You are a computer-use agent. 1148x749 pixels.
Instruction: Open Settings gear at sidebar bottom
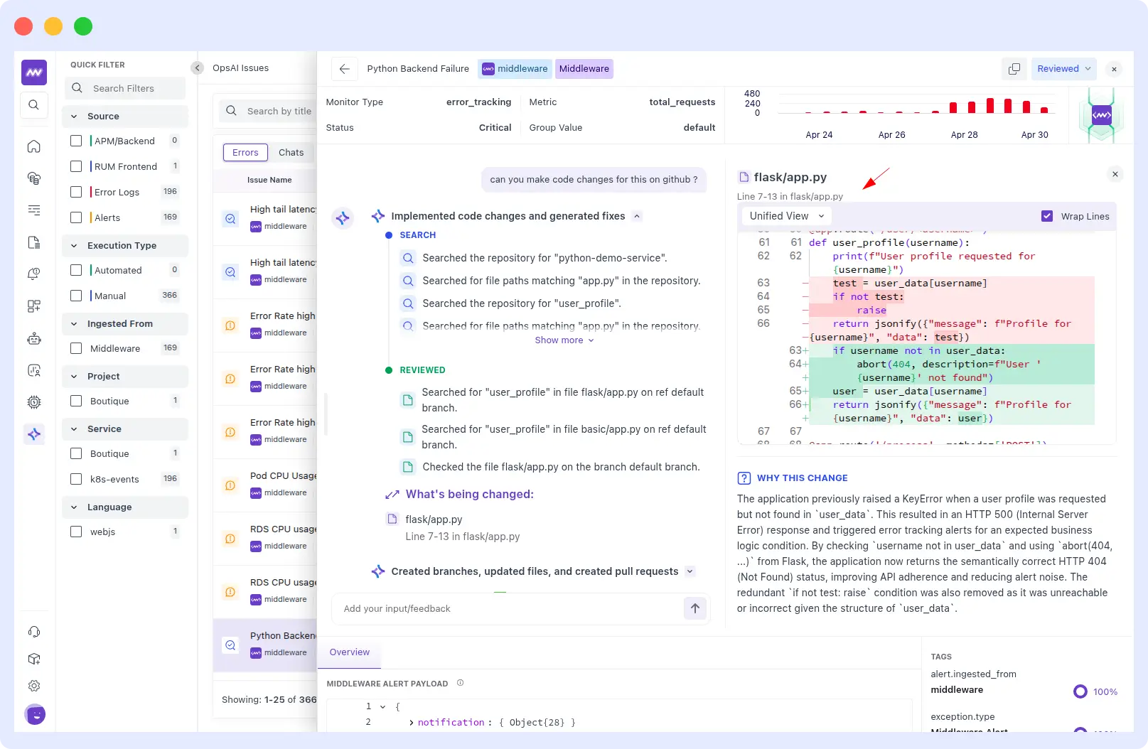point(33,685)
